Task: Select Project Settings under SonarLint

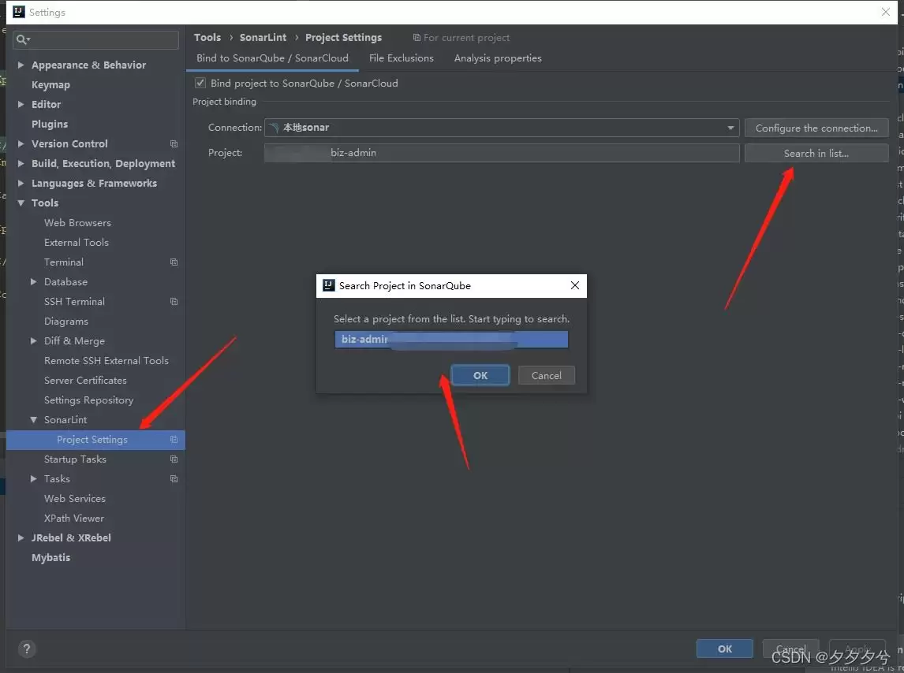Action: 95,440
